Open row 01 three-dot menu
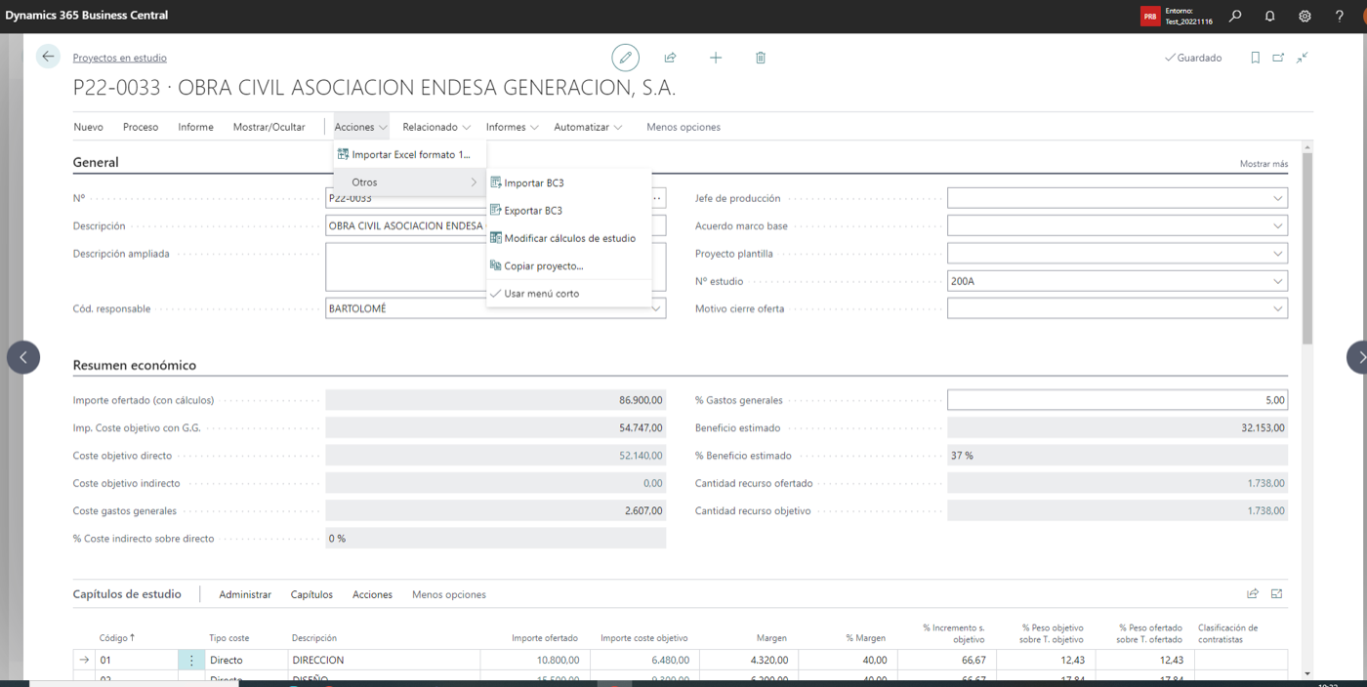Screen dimensions: 1367x687 (x=191, y=661)
